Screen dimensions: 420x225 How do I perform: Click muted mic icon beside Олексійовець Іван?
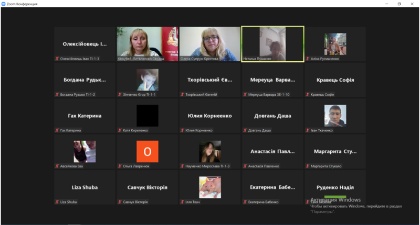coord(57,59)
